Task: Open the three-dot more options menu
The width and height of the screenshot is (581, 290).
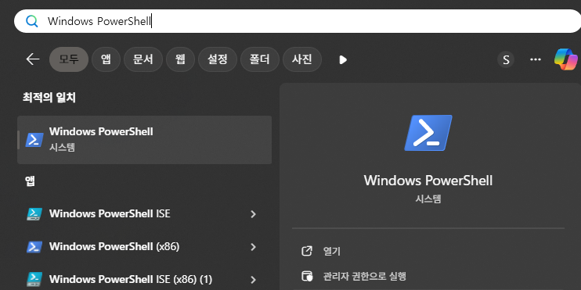Action: 536,59
